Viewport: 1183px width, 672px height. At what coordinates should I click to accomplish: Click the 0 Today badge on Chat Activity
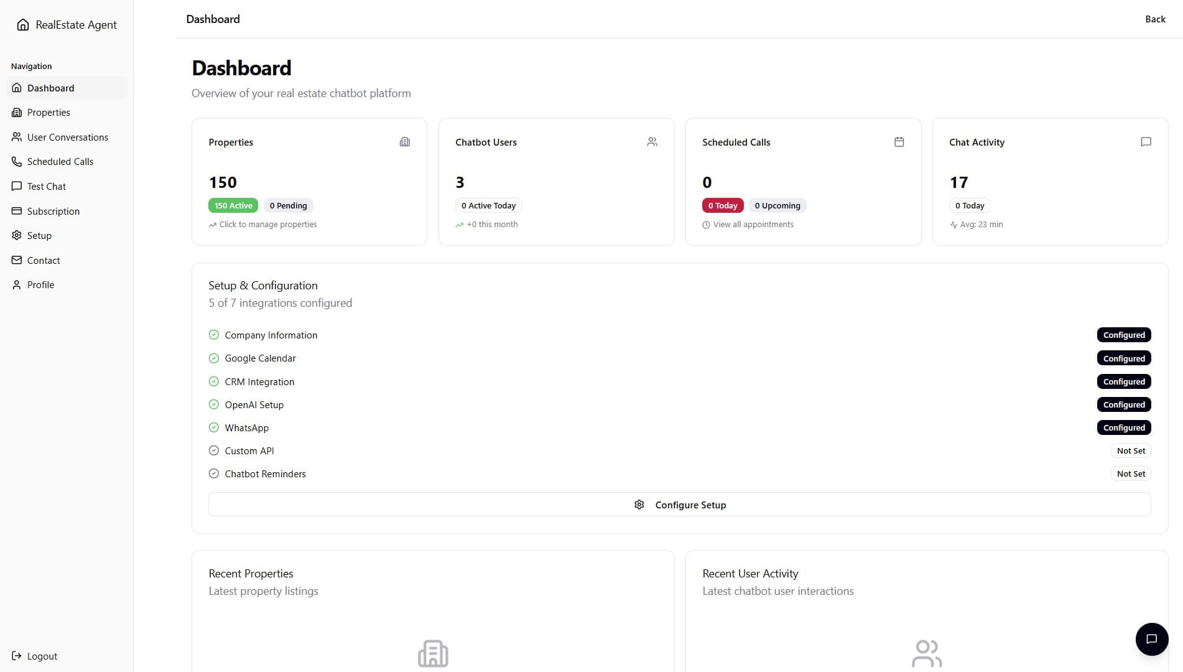click(970, 205)
